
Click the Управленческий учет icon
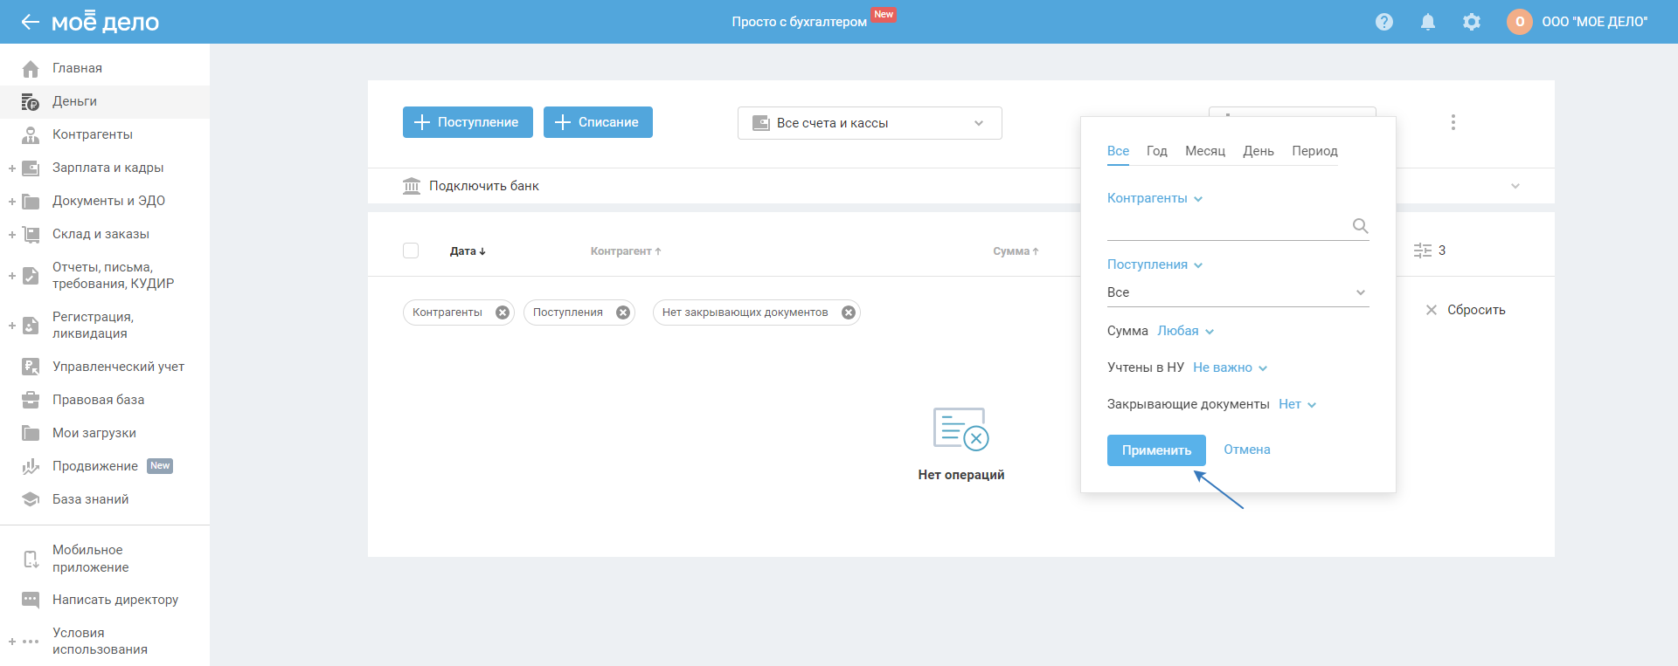click(31, 367)
